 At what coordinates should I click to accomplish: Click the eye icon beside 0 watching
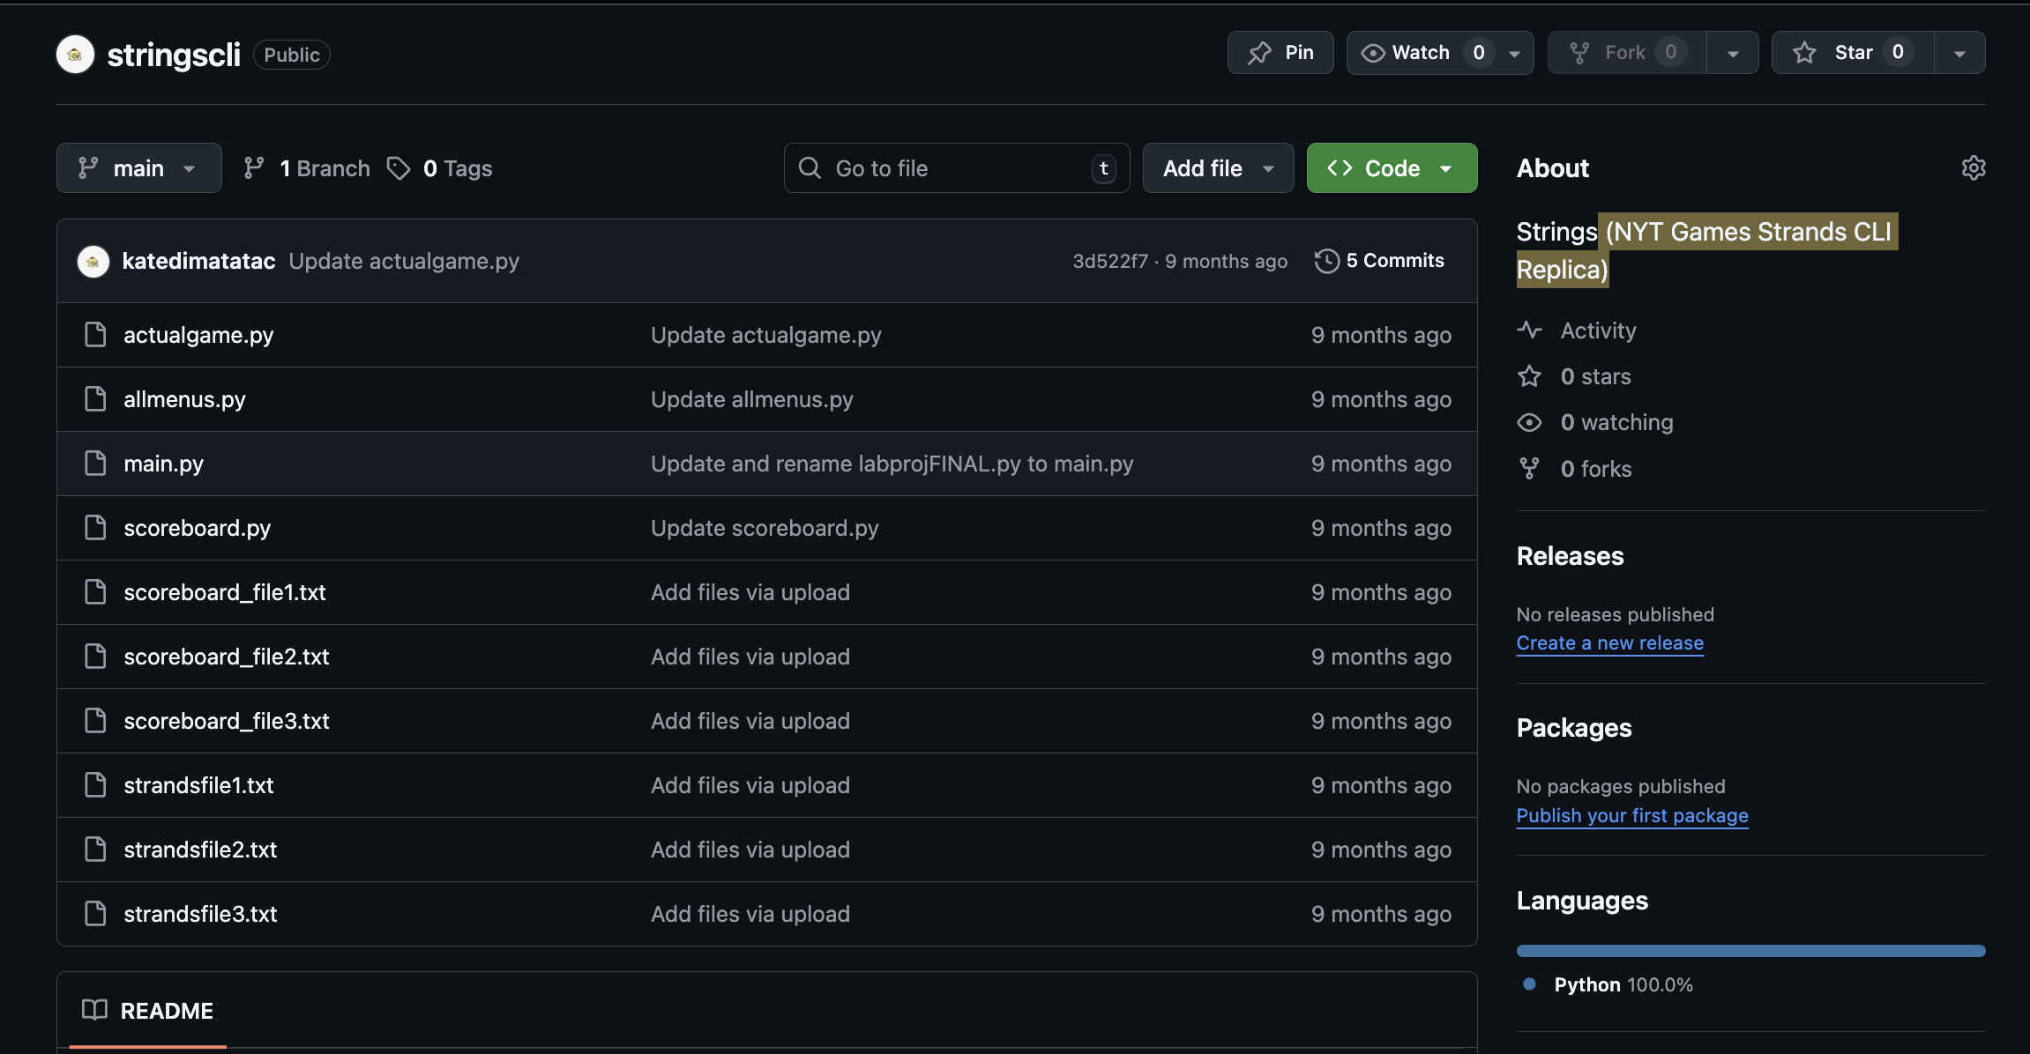click(1529, 422)
